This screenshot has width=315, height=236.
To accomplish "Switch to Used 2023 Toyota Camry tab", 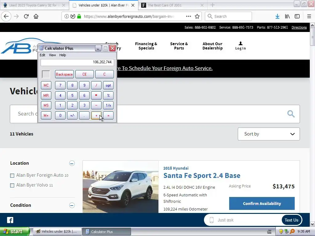I will [34, 5].
